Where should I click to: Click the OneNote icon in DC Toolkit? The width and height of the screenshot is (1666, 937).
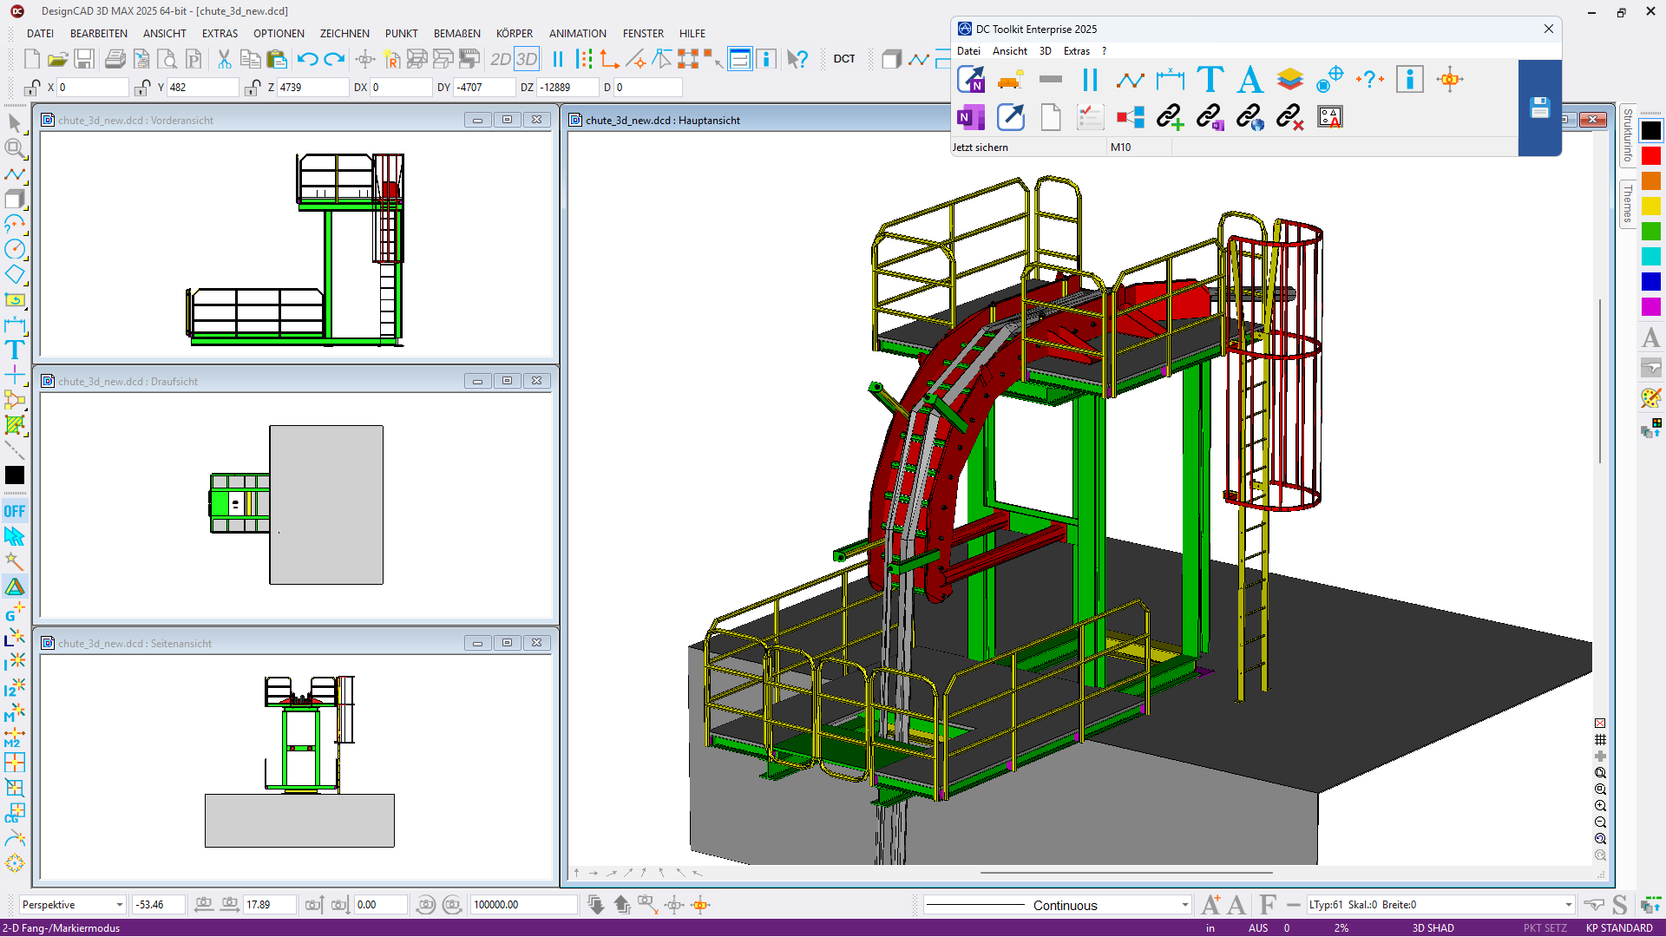(x=970, y=117)
